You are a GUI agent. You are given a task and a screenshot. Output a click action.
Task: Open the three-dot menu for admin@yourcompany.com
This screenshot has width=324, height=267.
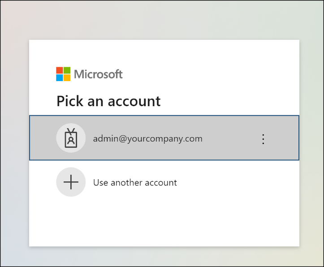263,139
